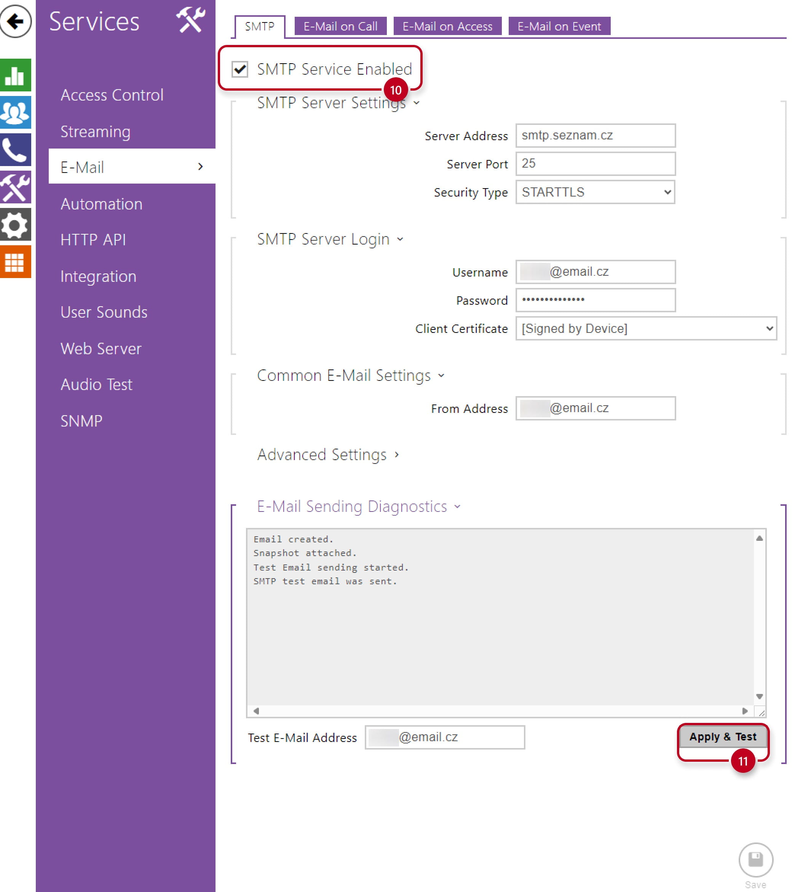This screenshot has height=892, width=811.
Task: Click the Password input field
Action: pyautogui.click(x=595, y=300)
